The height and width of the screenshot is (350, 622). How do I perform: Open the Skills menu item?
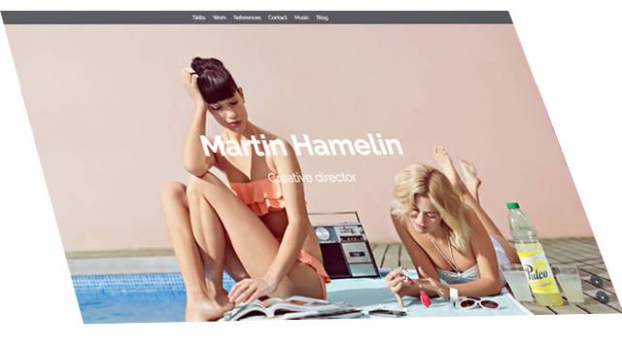pyautogui.click(x=199, y=17)
